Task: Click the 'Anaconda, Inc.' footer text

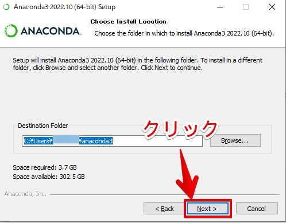Action: pos(25,194)
